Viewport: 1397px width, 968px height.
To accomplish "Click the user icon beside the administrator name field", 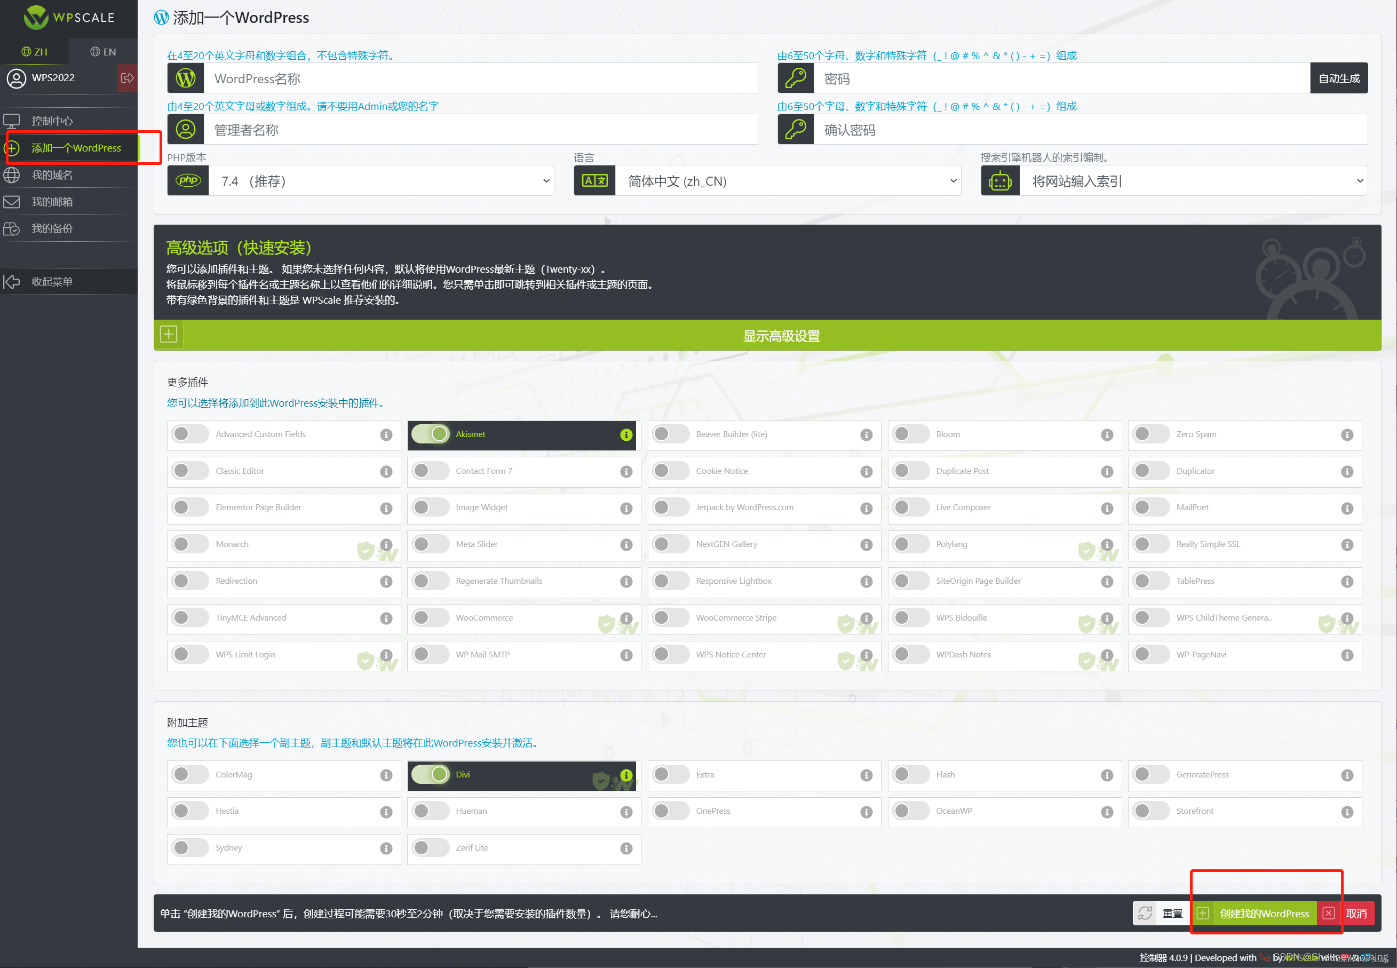I will pos(186,129).
